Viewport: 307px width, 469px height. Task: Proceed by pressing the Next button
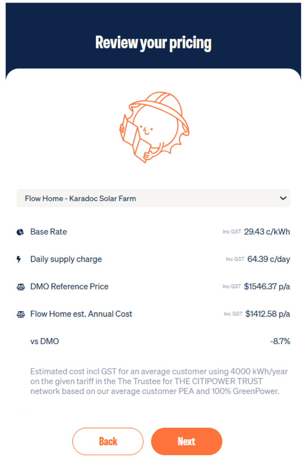[x=186, y=441]
